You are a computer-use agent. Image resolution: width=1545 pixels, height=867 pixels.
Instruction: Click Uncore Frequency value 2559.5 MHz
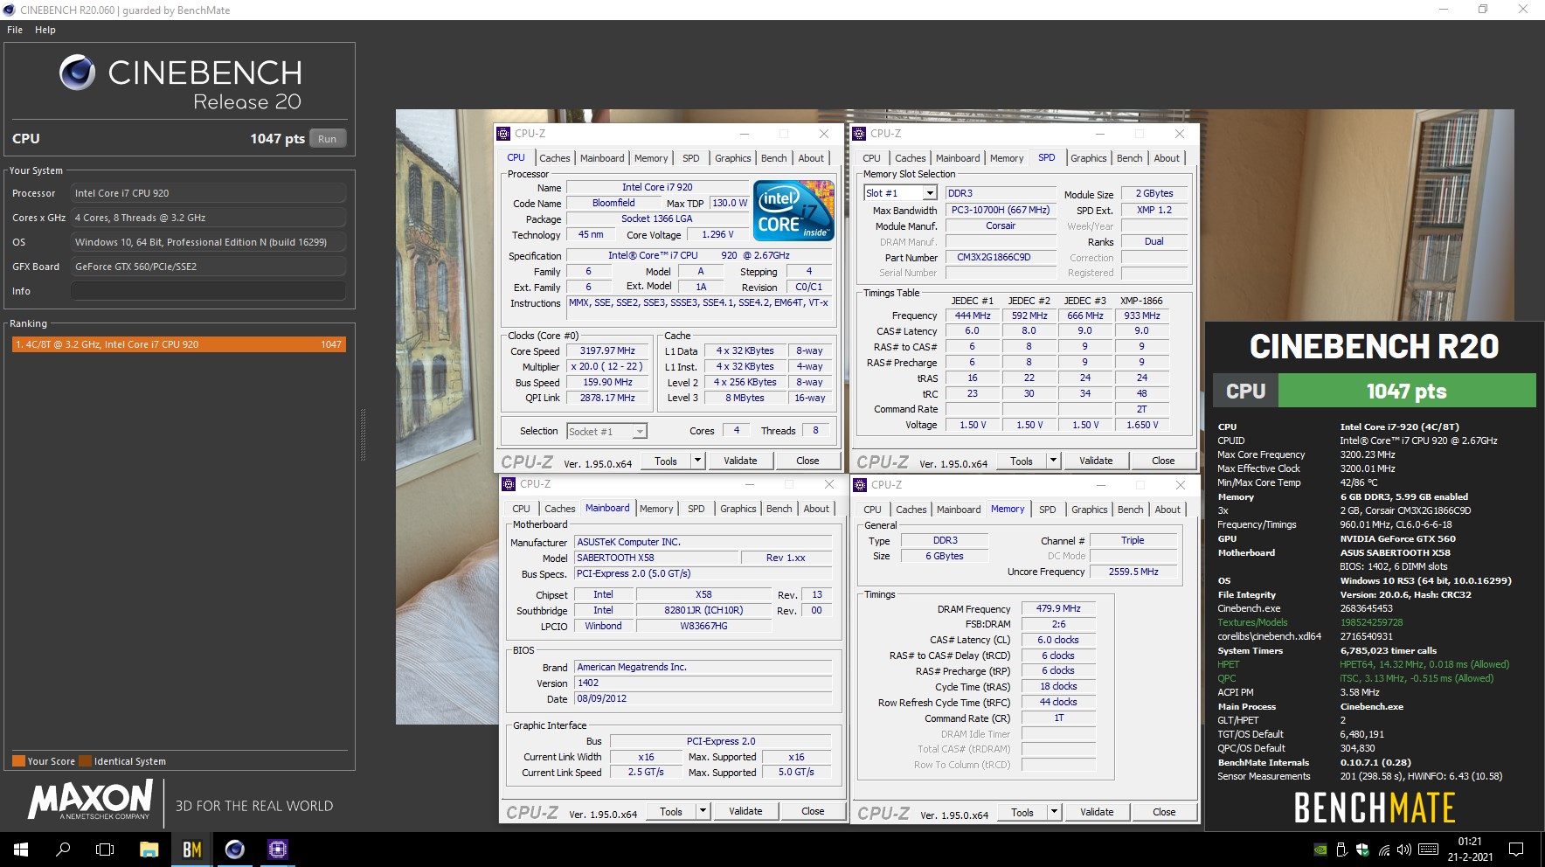1133,572
